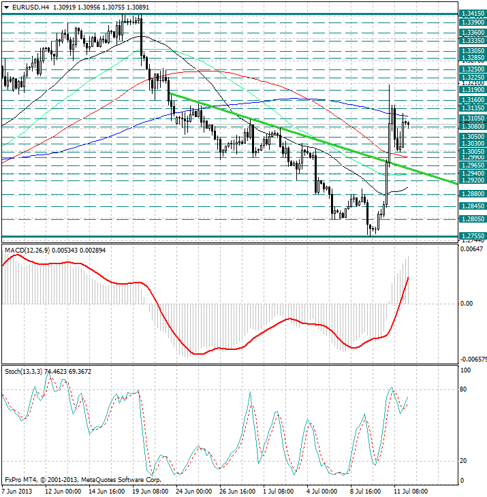Click the 1.28800 price level label
Image resolution: width=487 pixels, height=497 pixels.
tap(473, 194)
